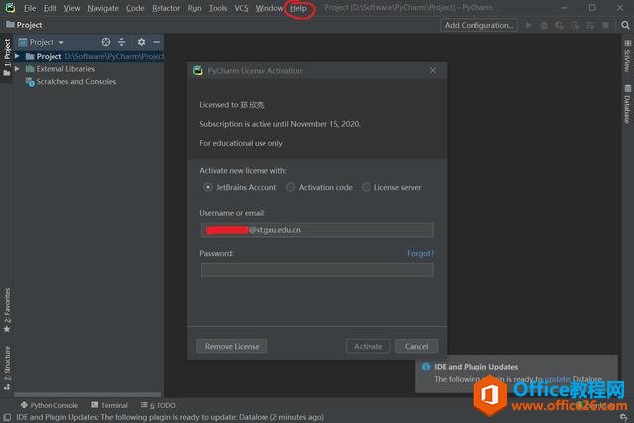Open the Help menu

[x=298, y=8]
